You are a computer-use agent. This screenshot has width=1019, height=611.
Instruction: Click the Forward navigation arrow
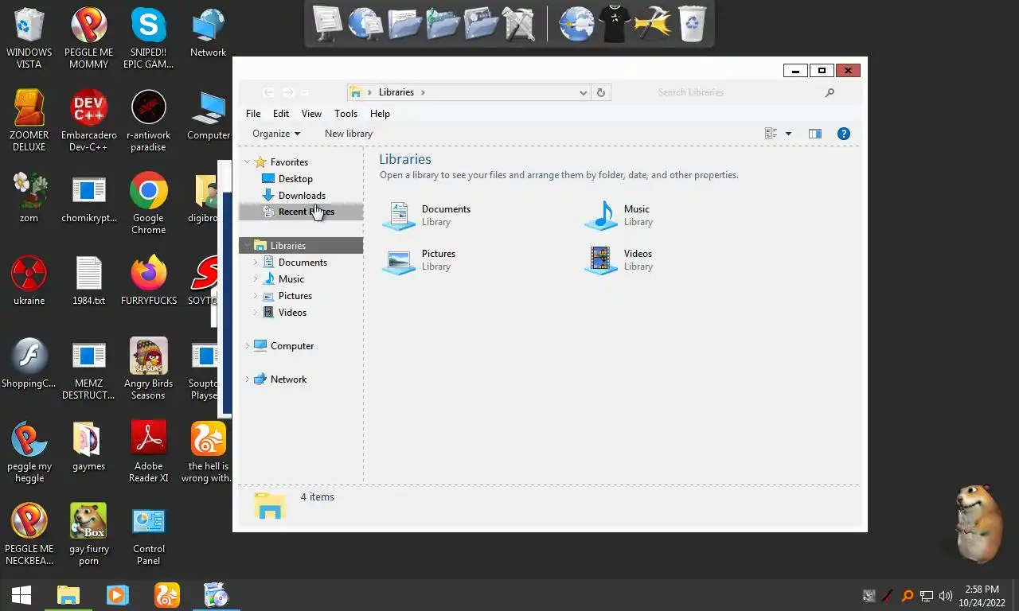pyautogui.click(x=289, y=92)
